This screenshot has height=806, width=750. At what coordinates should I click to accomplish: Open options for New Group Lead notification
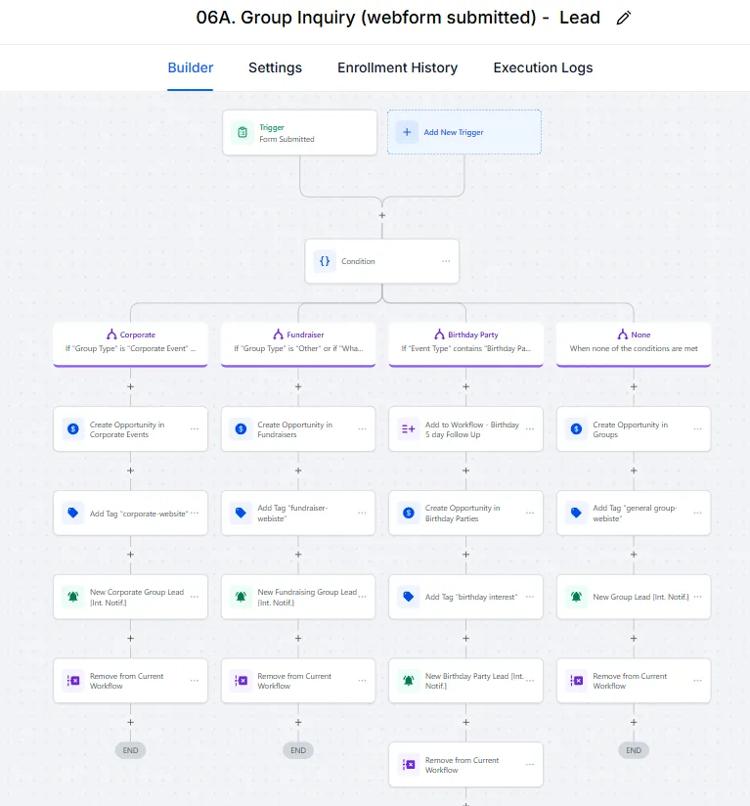(697, 597)
